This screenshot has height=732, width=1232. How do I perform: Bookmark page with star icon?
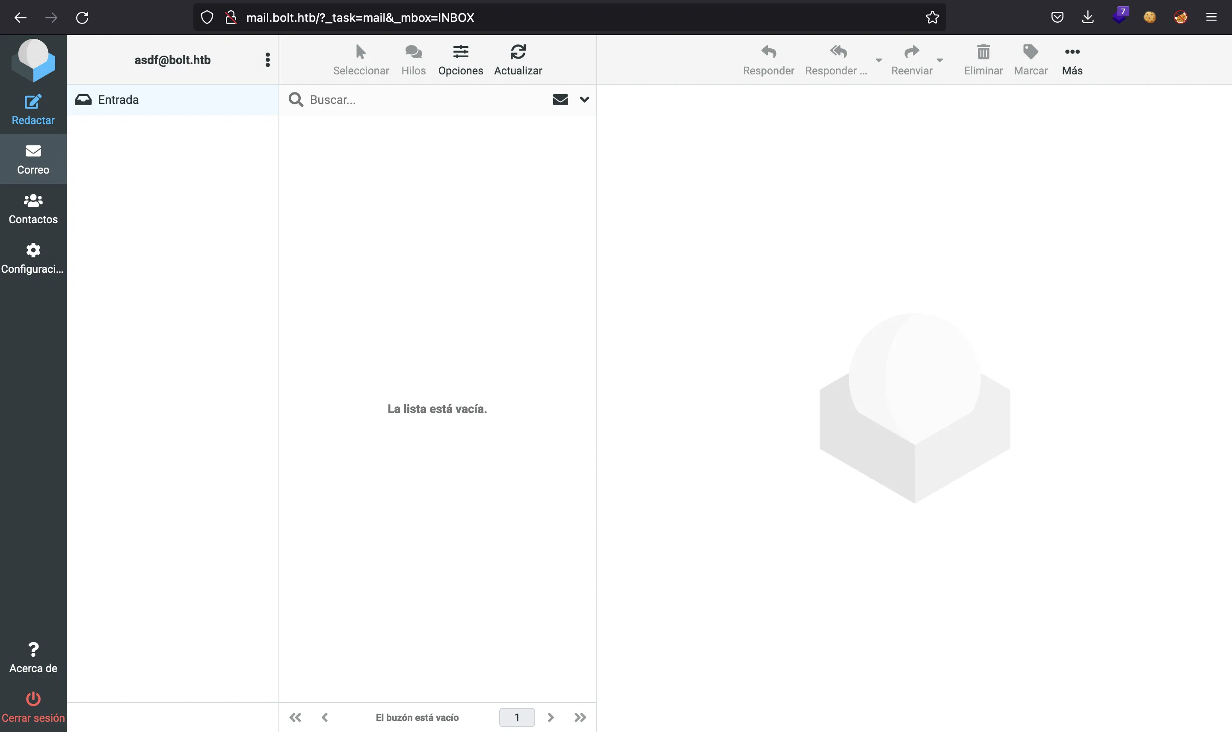(x=932, y=18)
